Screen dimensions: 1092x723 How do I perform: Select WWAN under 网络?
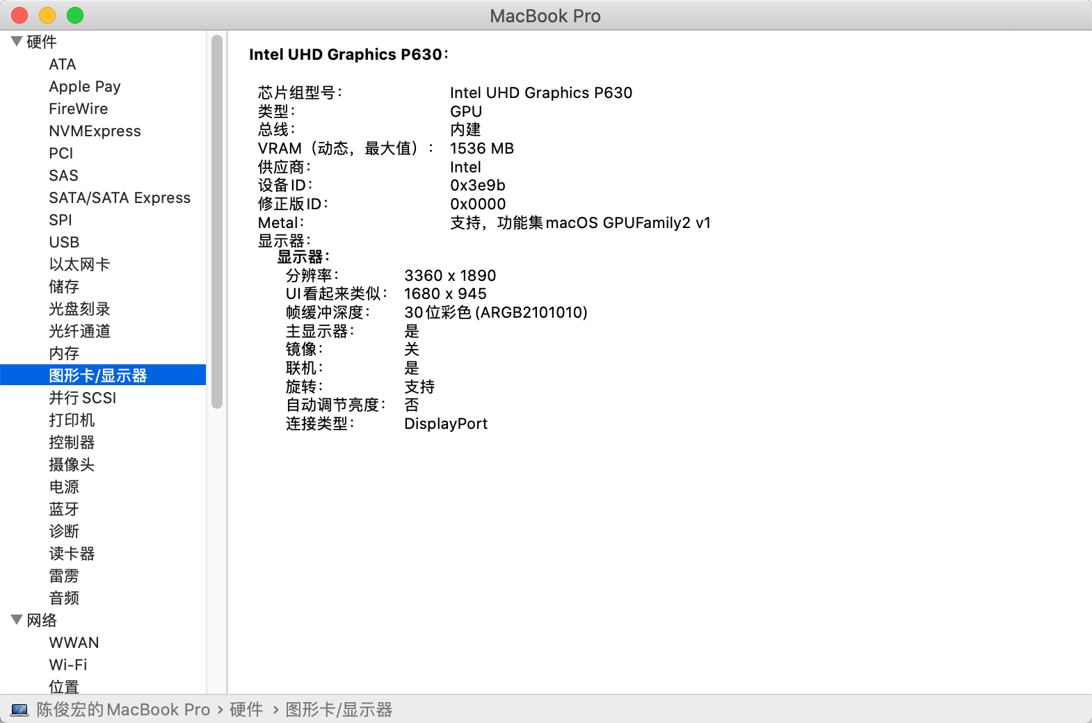tap(74, 643)
